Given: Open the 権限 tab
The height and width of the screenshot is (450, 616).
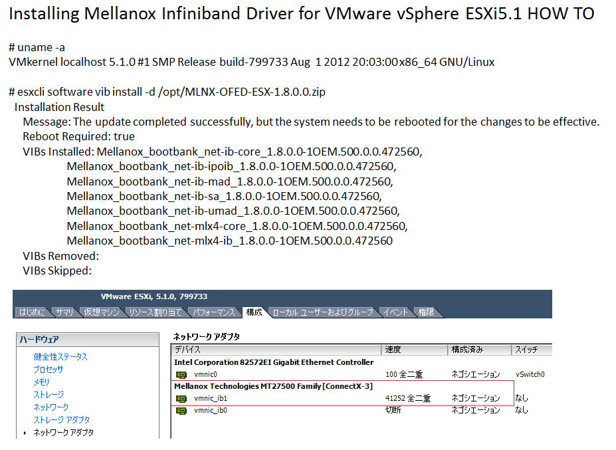Looking at the screenshot, I should [426, 312].
